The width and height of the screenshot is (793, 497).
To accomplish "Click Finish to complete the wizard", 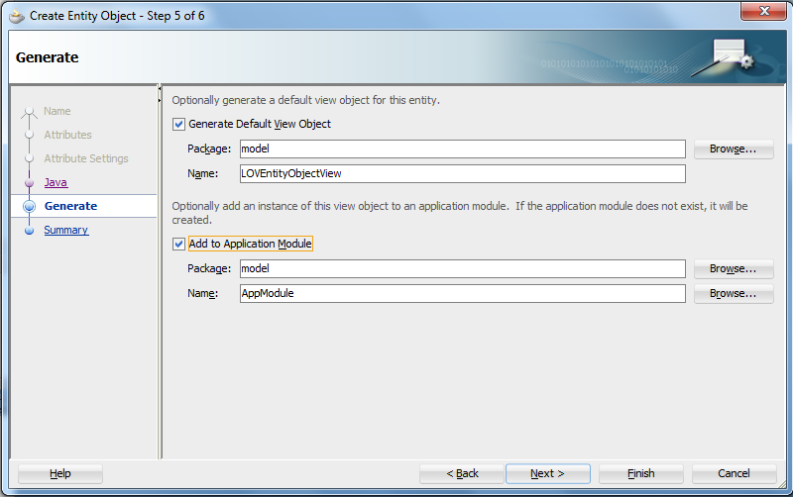I will (x=640, y=474).
